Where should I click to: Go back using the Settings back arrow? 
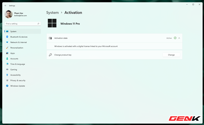[5, 6]
